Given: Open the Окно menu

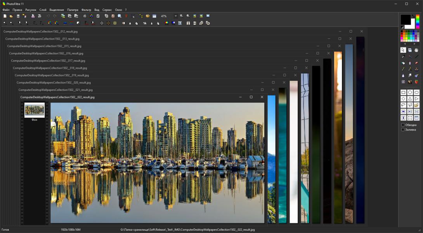Looking at the screenshot, I should [118, 10].
